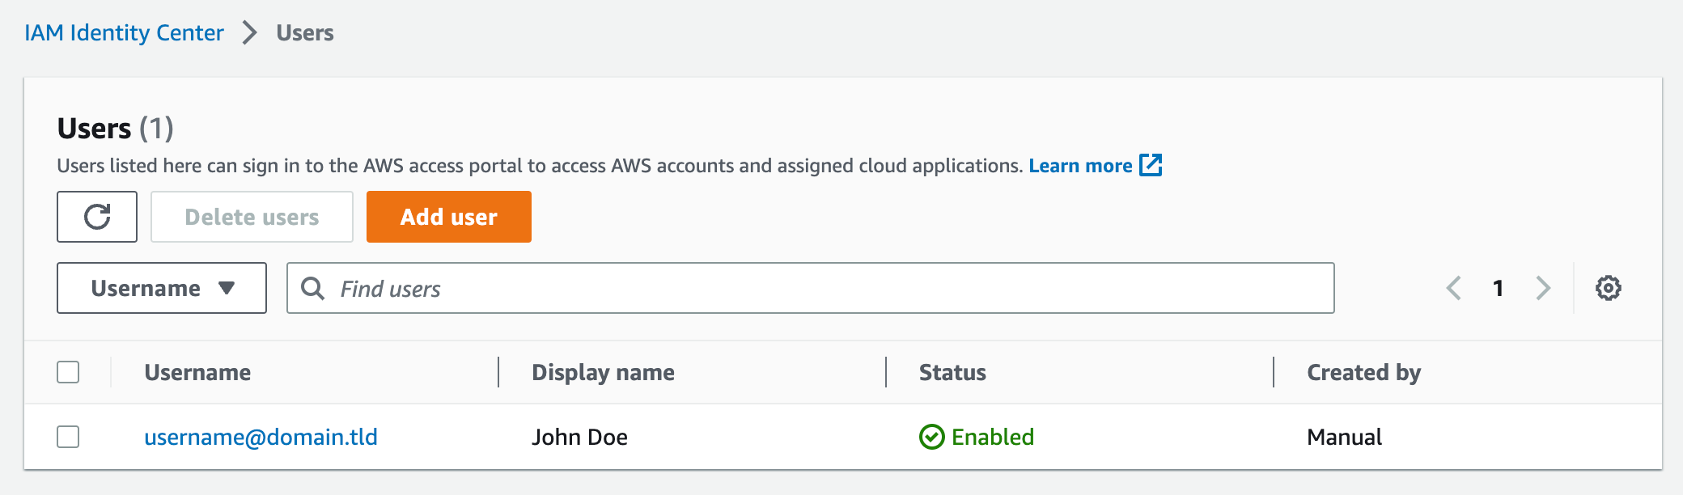Image resolution: width=1683 pixels, height=495 pixels.
Task: Click the green Enabled status checkmark
Action: (x=931, y=437)
